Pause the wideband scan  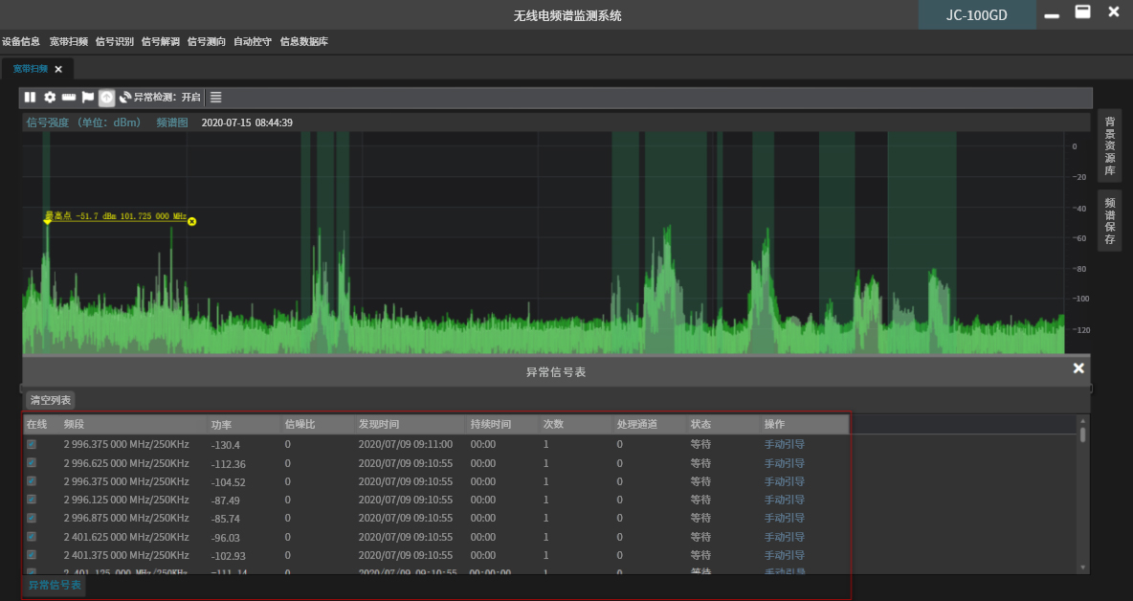[x=31, y=98]
